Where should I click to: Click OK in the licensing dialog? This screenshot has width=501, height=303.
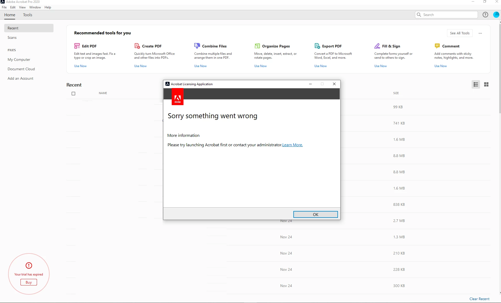click(315, 214)
